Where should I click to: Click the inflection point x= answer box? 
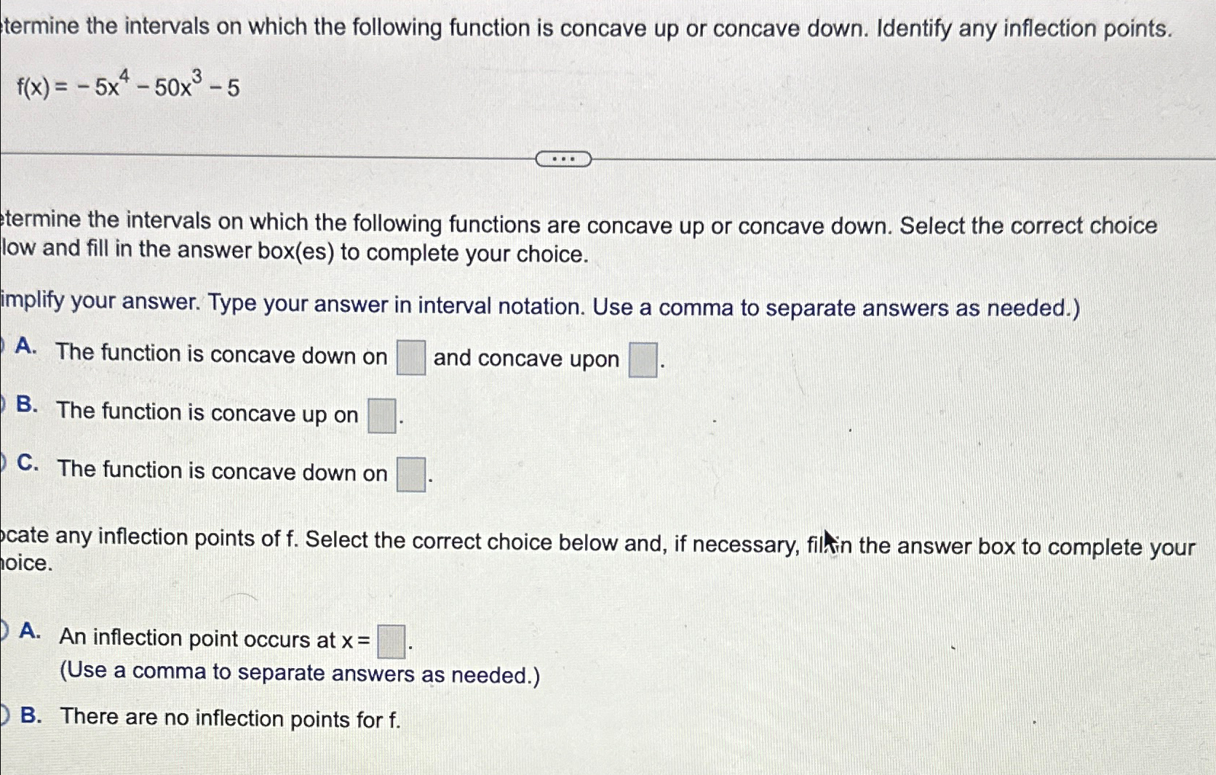click(x=391, y=640)
